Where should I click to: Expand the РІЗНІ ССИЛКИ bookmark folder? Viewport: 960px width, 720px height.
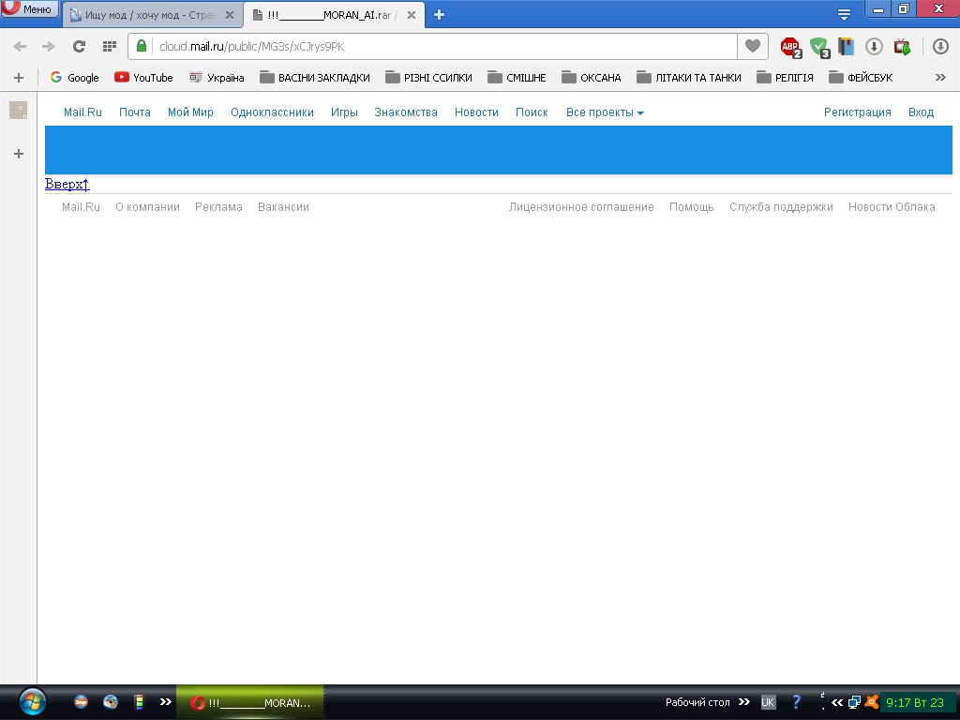point(428,78)
